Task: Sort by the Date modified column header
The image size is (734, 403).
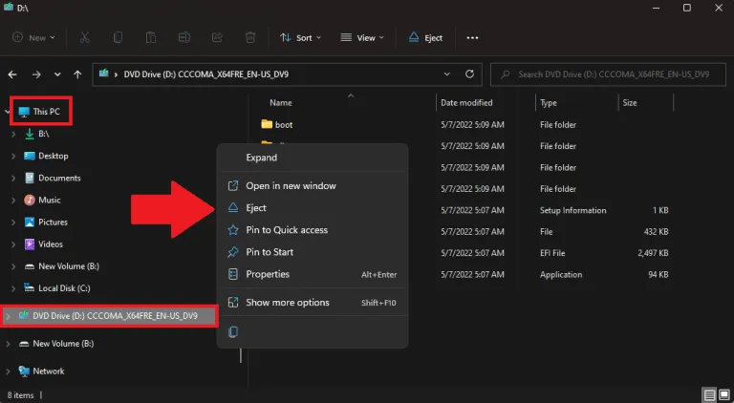Action: tap(466, 102)
